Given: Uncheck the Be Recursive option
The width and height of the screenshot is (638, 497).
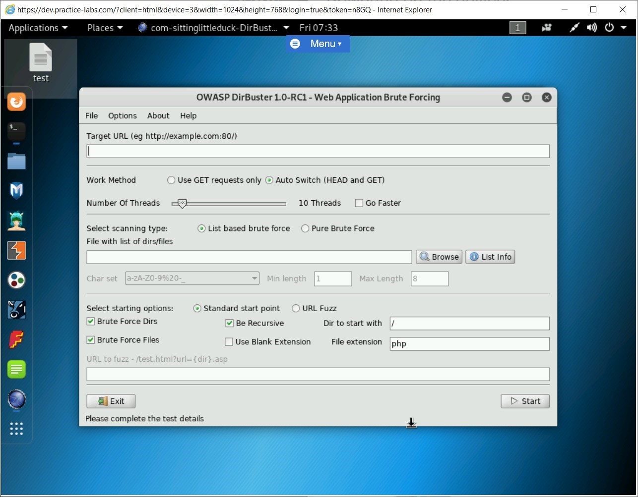Looking at the screenshot, I should pyautogui.click(x=229, y=323).
